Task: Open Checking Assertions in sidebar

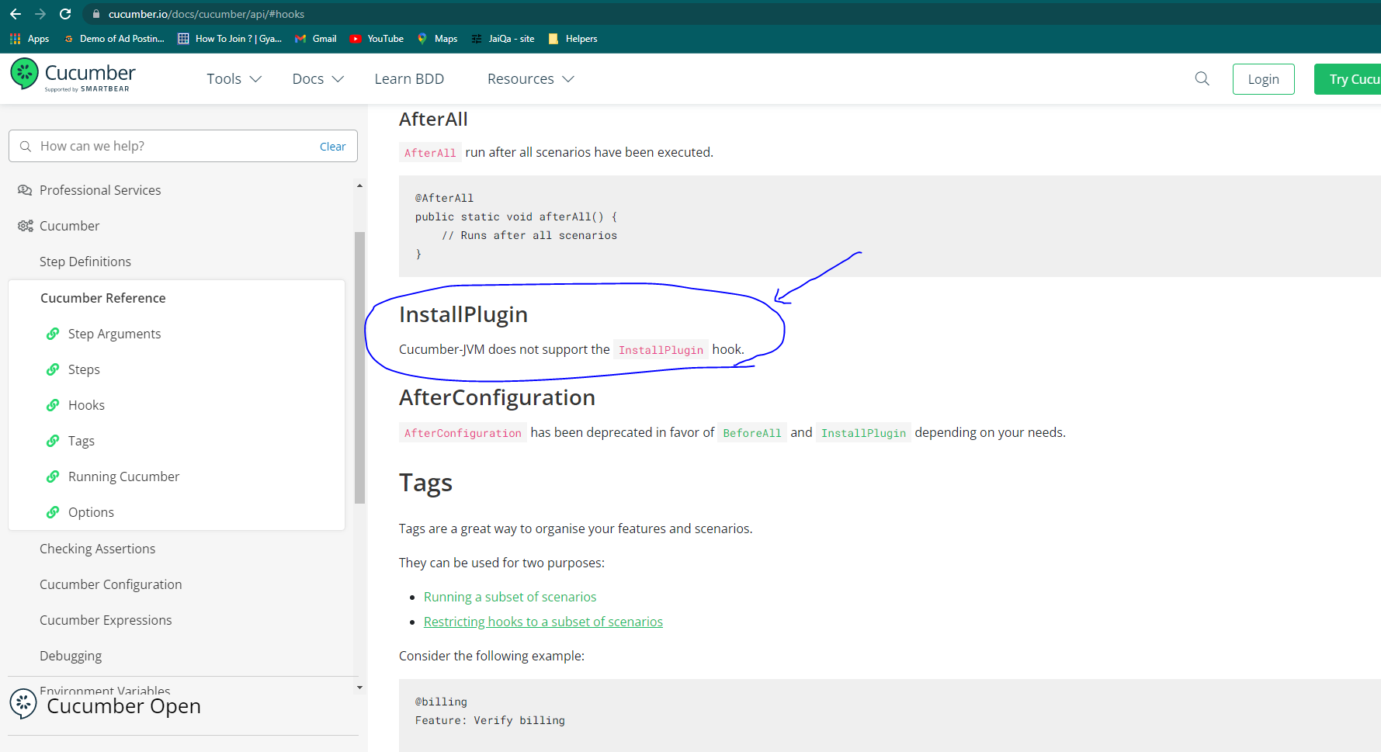Action: point(97,549)
